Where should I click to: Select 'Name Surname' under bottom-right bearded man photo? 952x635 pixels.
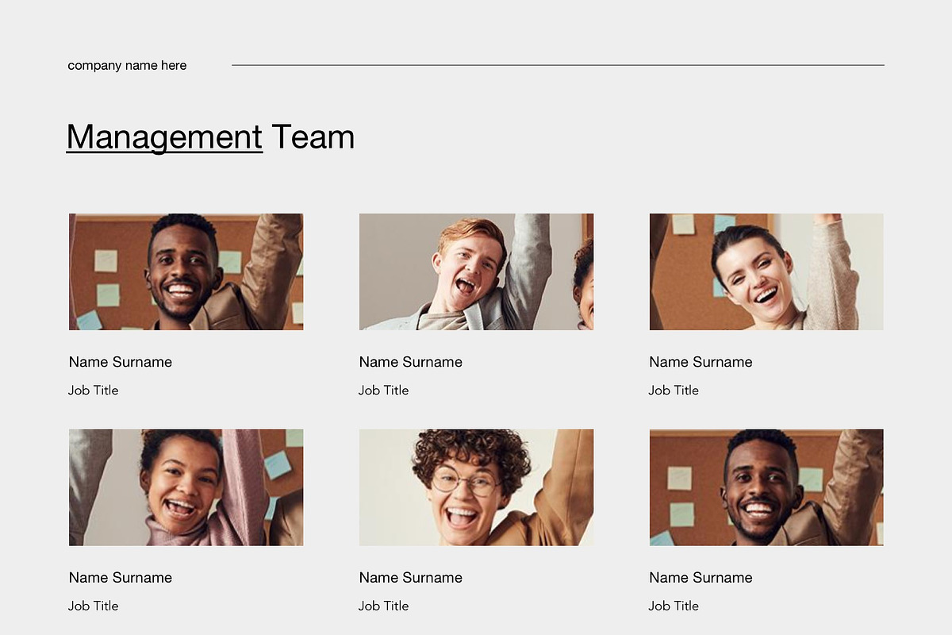click(701, 578)
